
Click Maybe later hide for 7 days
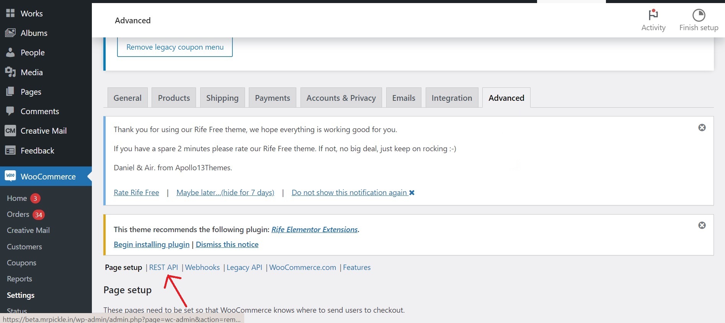point(225,192)
